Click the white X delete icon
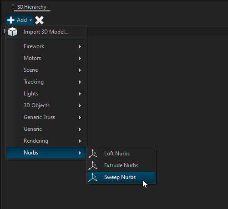 coord(39,20)
